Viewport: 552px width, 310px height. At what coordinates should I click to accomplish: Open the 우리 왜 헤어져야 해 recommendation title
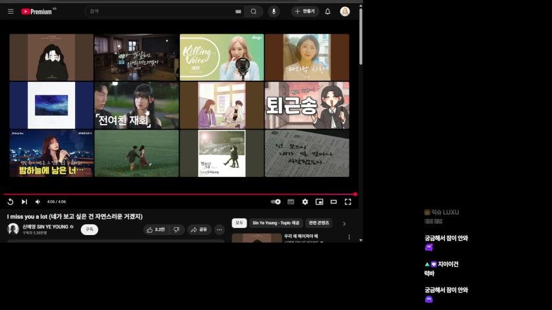pyautogui.click(x=301, y=236)
